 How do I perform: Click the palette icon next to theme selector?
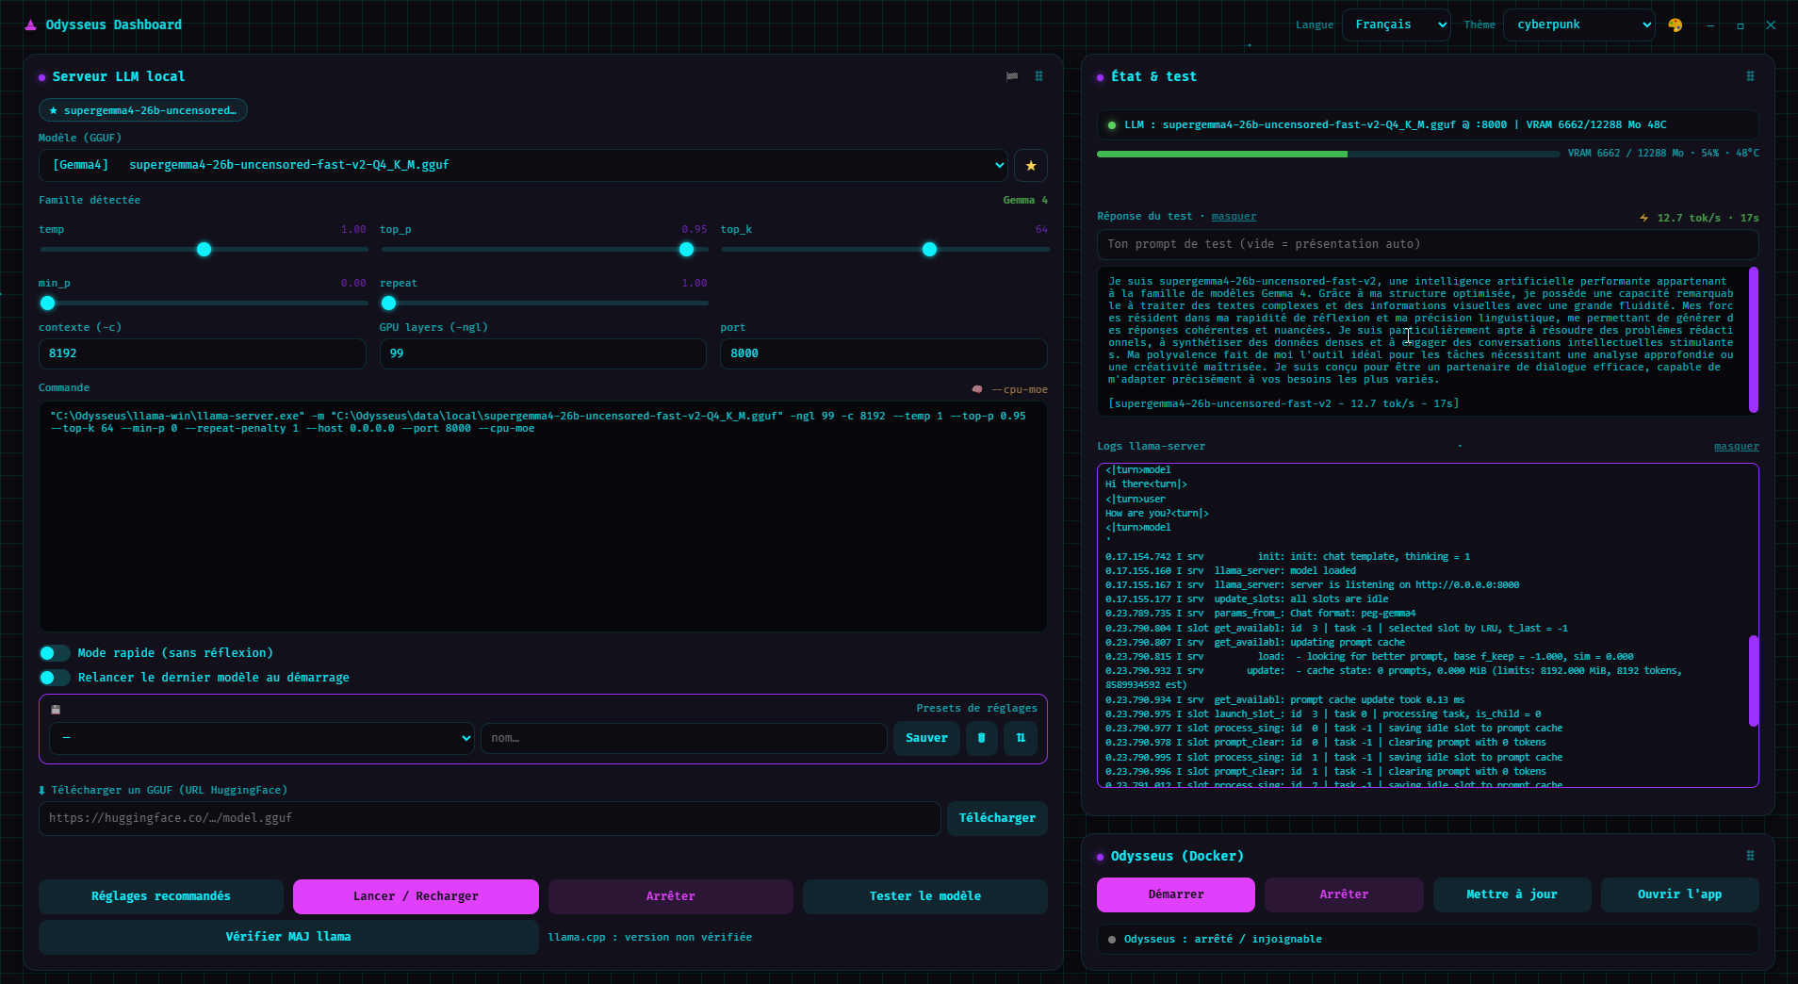[1675, 25]
